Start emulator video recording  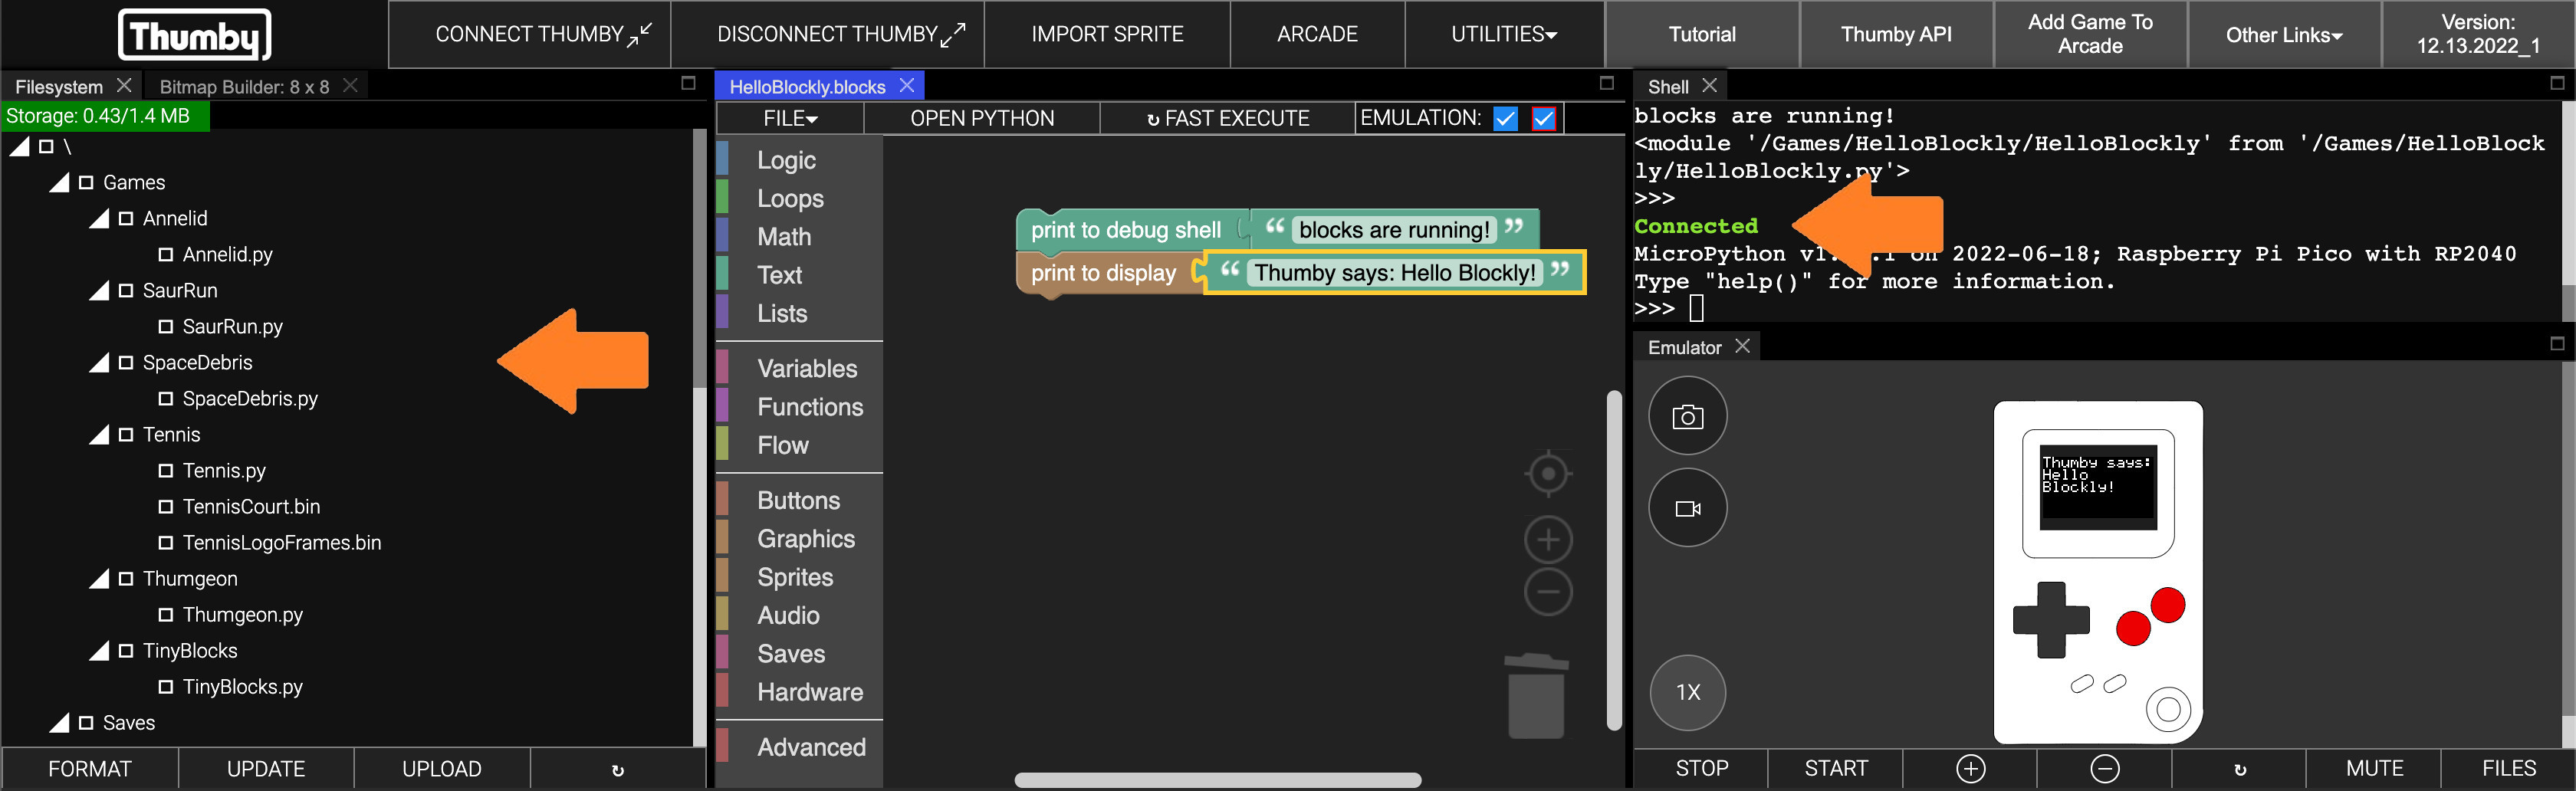(1687, 508)
